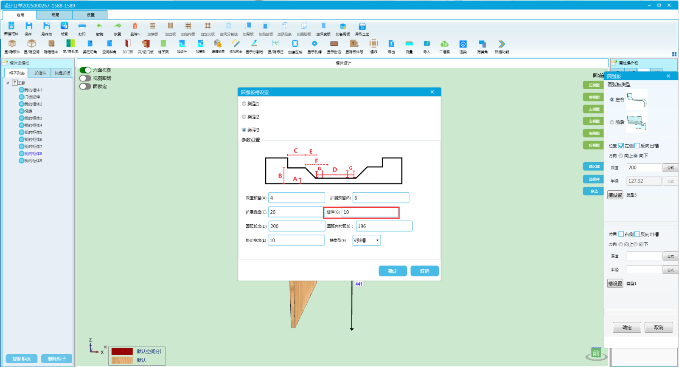
Task: Click 确定 in the groove settings dialog
Action: point(393,271)
